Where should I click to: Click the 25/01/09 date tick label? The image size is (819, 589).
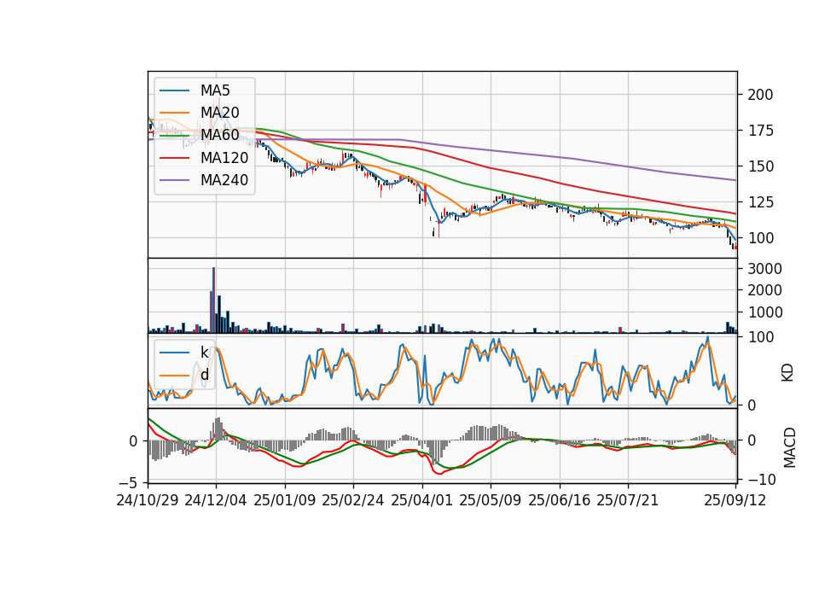pos(285,501)
